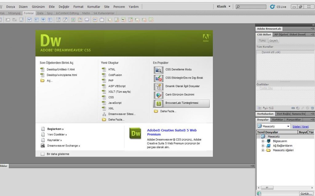Switch to the Varlıklar tab

click(x=277, y=120)
